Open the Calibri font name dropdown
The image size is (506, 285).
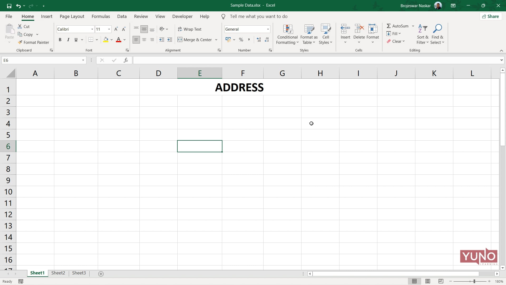[92, 29]
